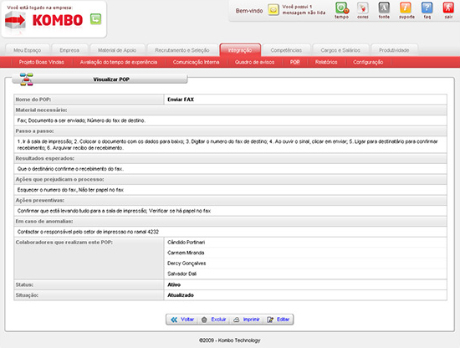460x348 pixels.
Task: Select Comunicação Interna in red menu
Action: click(x=196, y=62)
